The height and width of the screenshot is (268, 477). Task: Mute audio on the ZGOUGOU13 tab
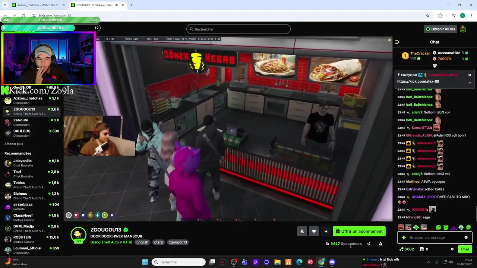pyautogui.click(x=117, y=5)
